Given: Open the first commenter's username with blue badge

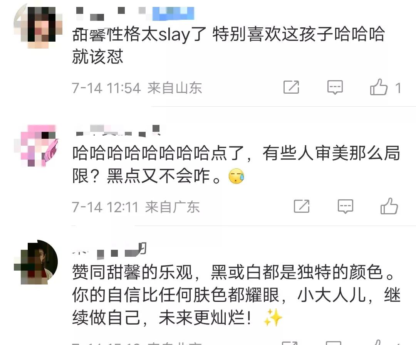Looking at the screenshot, I should (134, 14).
